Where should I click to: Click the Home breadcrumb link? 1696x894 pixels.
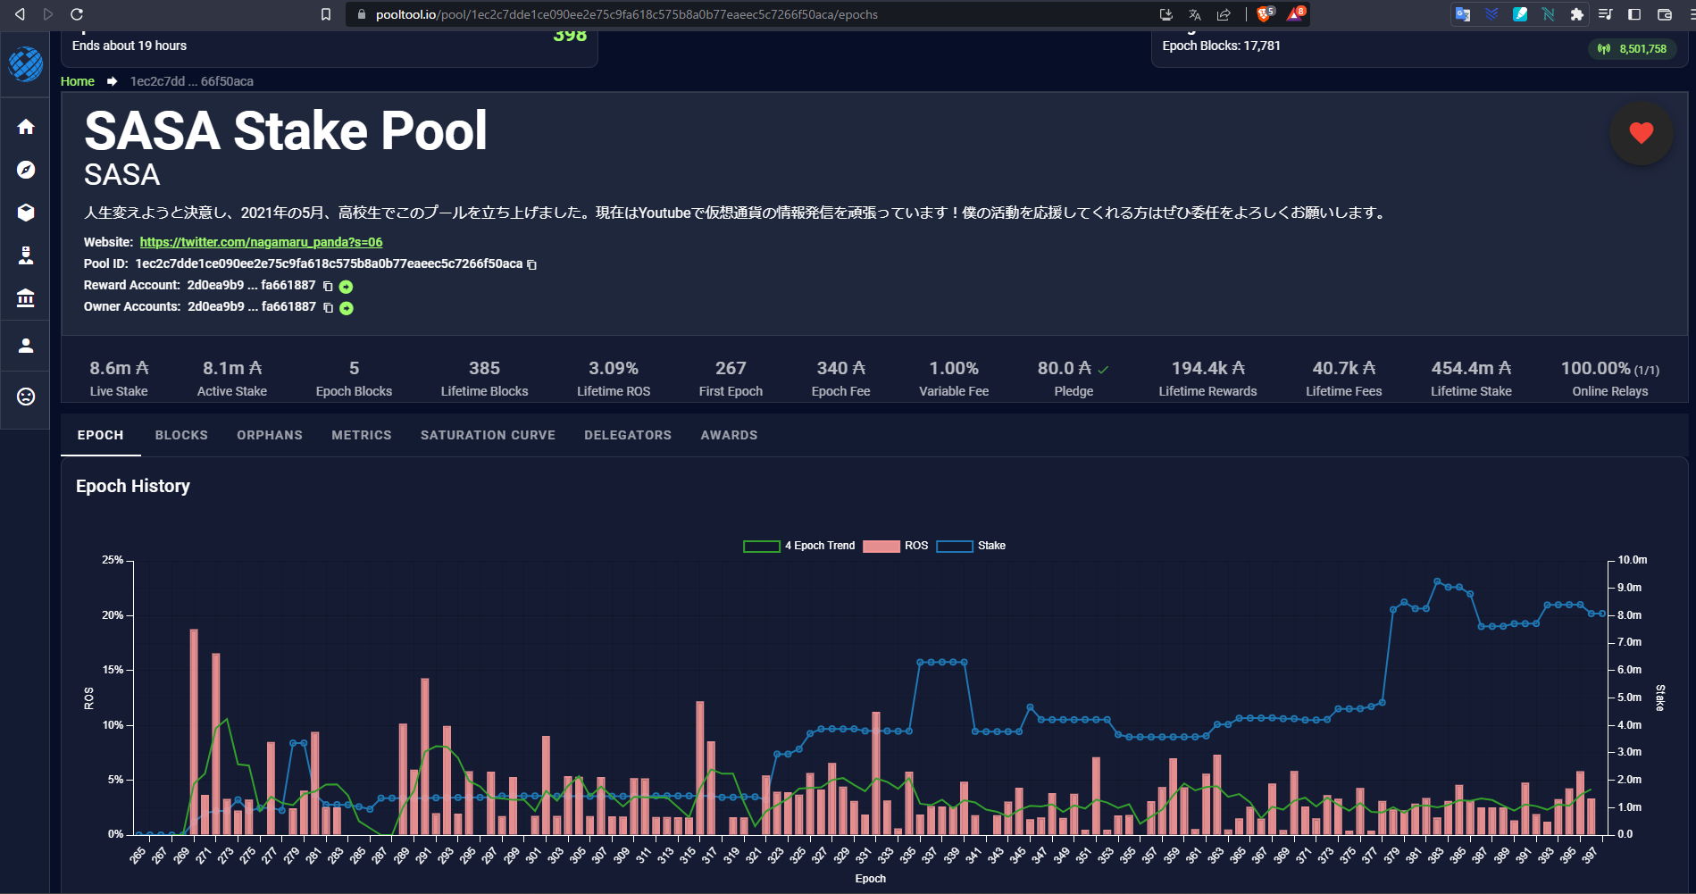click(77, 80)
